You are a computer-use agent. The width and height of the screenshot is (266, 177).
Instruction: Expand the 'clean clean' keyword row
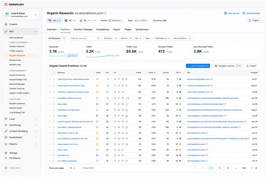(x=50, y=150)
